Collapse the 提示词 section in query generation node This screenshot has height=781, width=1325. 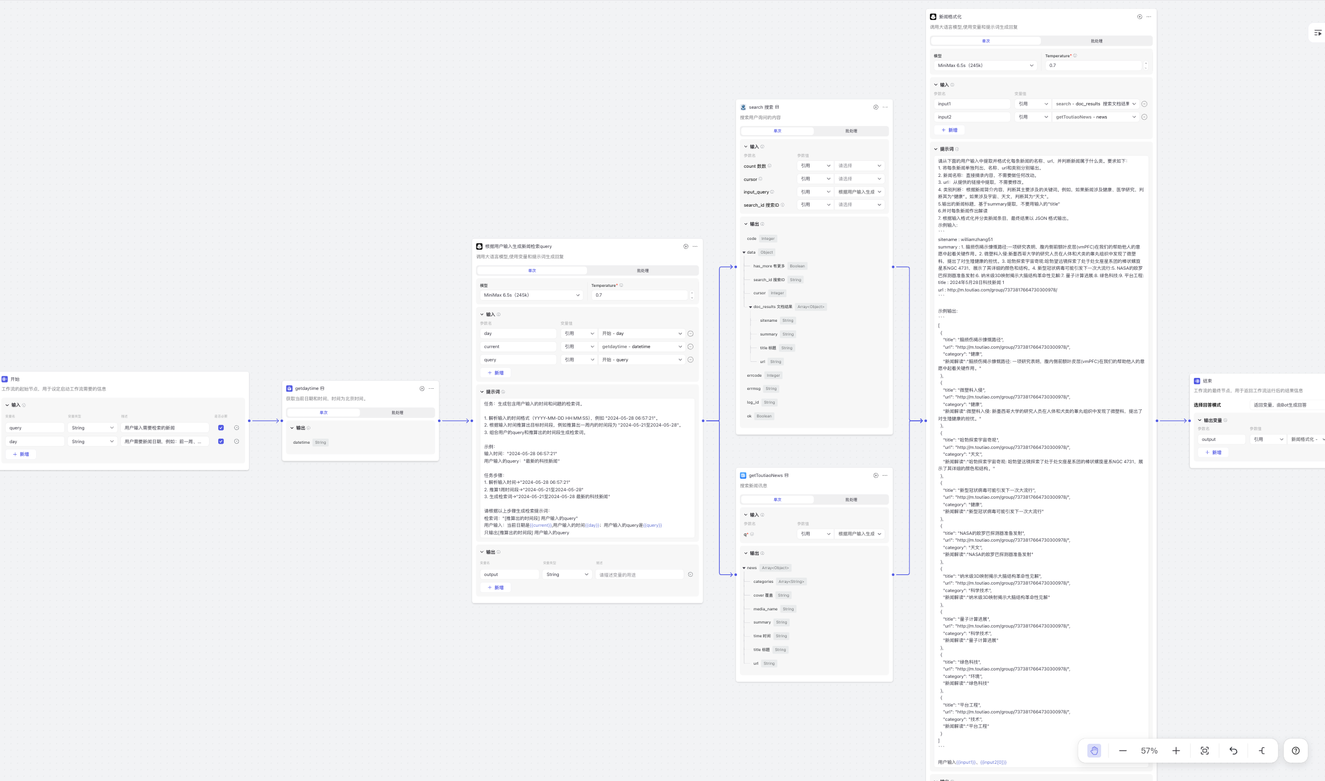click(482, 392)
